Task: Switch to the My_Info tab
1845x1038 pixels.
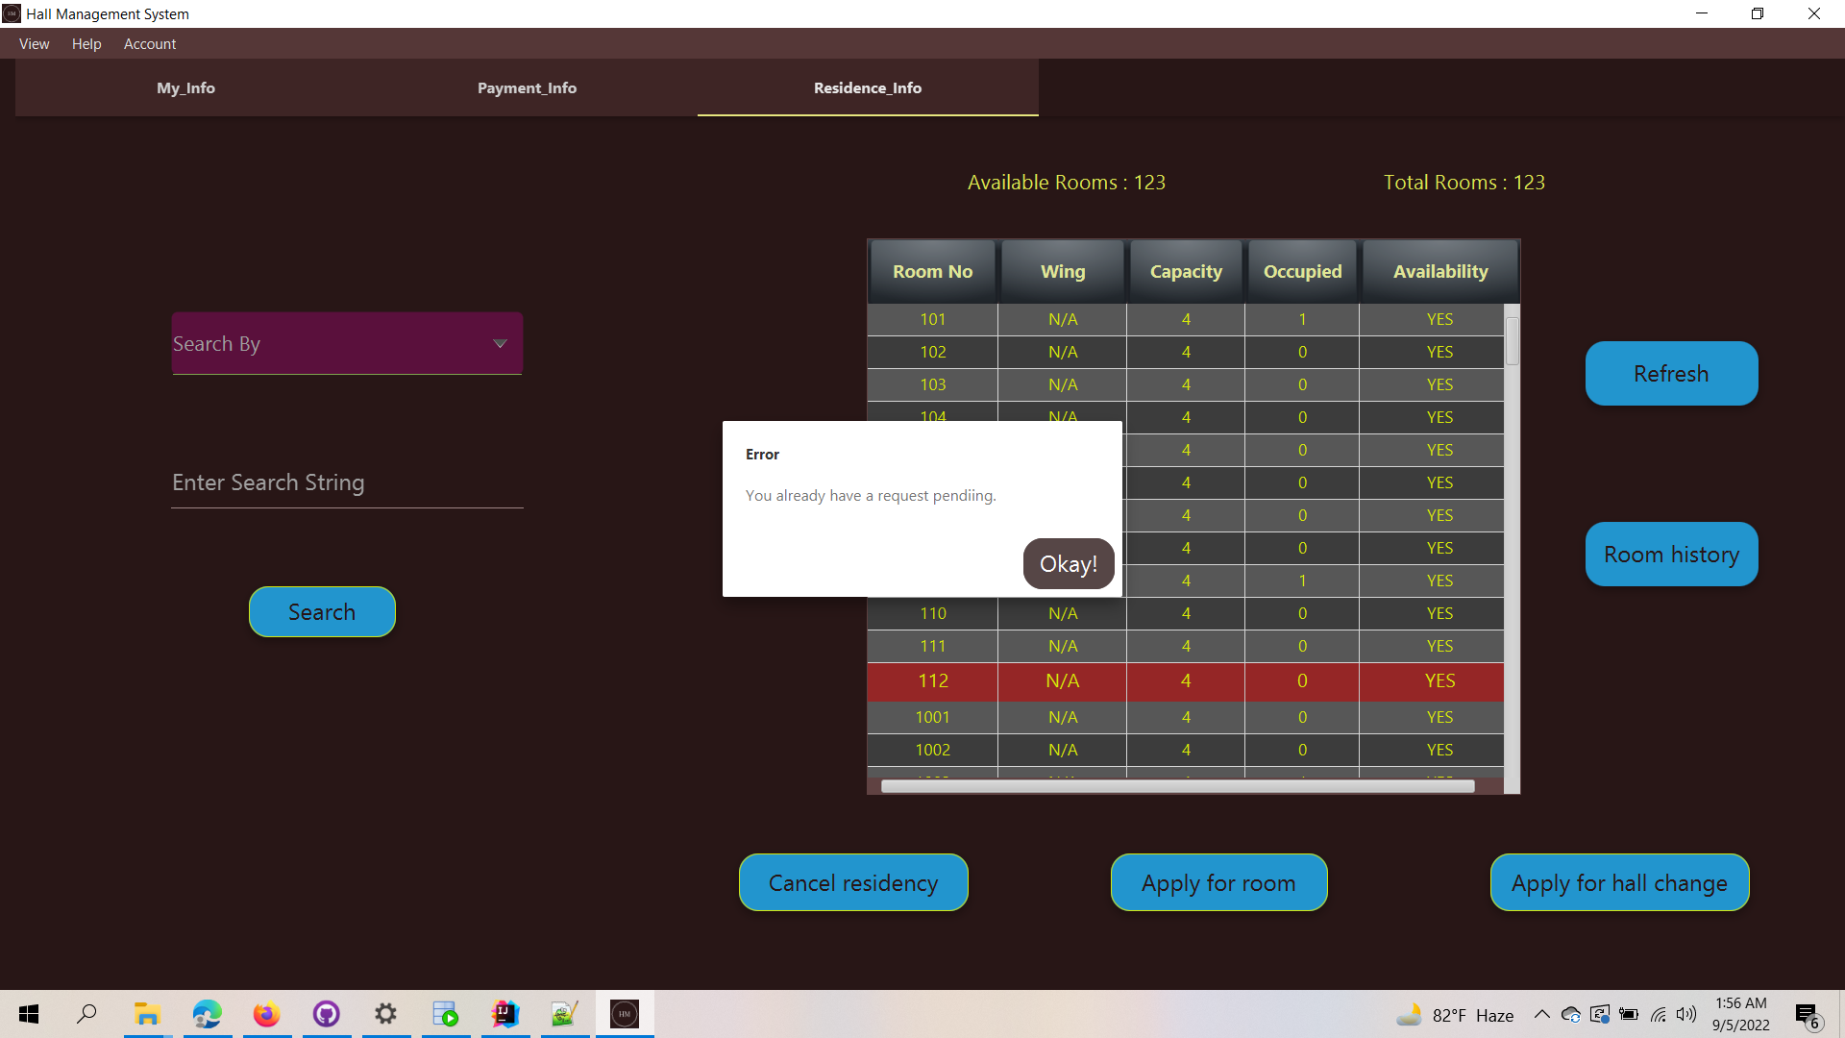Action: (185, 87)
